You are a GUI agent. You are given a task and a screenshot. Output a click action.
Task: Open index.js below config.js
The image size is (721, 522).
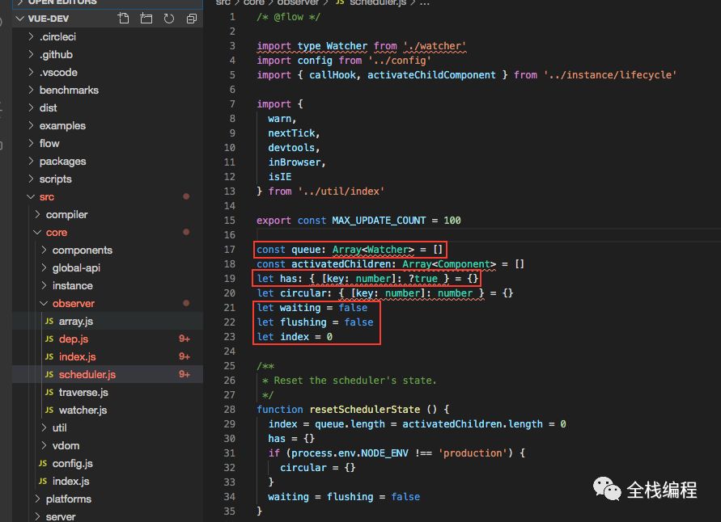coord(71,481)
